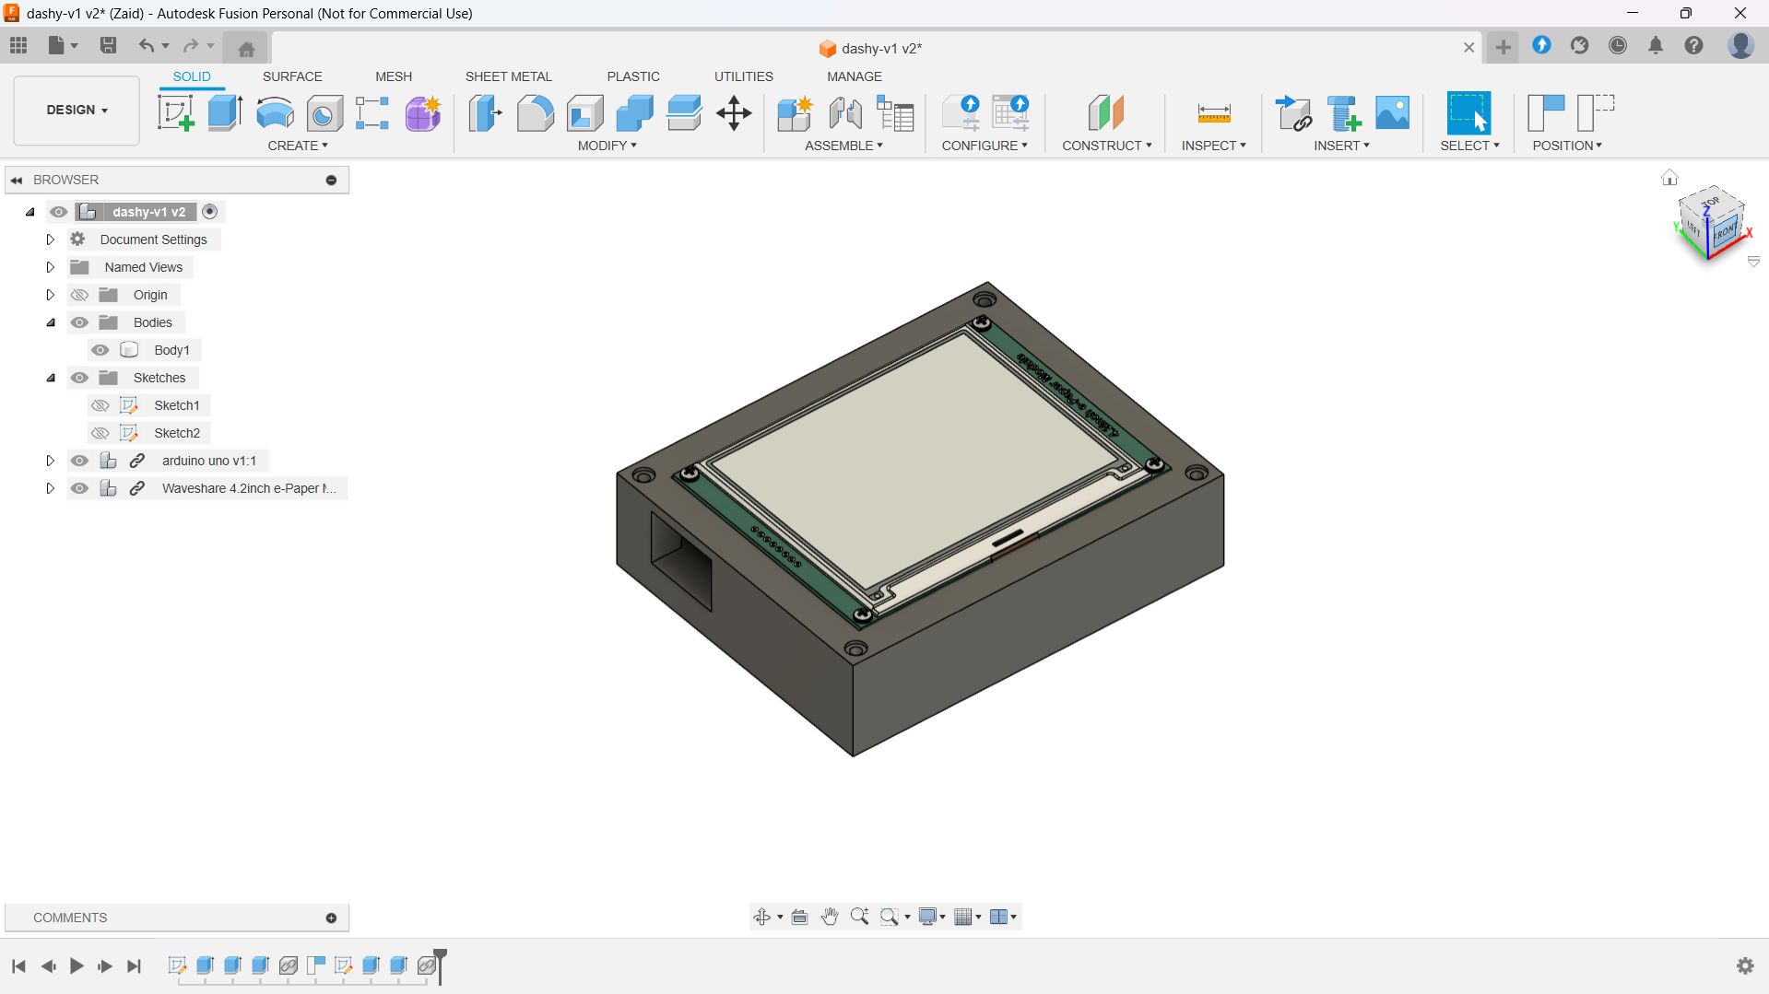The height and width of the screenshot is (994, 1769).
Task: Show the hidden Sketch2
Action: (x=100, y=433)
